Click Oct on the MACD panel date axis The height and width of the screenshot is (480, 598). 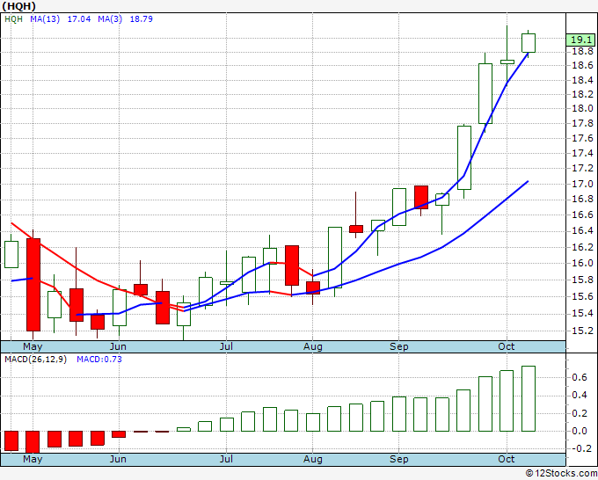pos(507,459)
